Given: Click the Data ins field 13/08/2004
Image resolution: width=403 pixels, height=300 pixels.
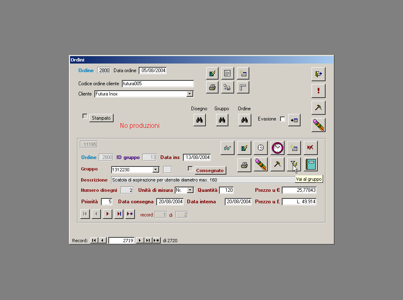Looking at the screenshot, I should click(197, 157).
